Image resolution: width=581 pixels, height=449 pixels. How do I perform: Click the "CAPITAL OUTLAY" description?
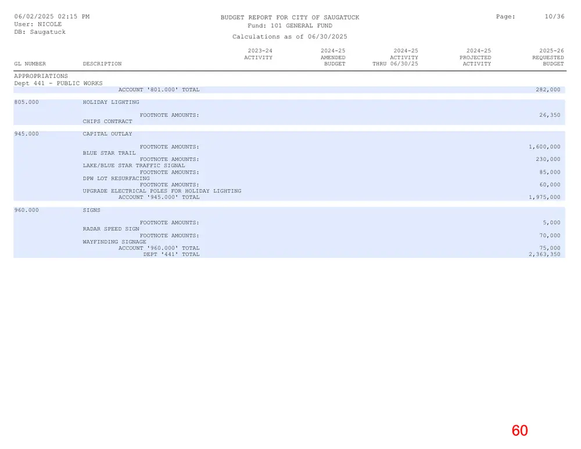coord(107,134)
